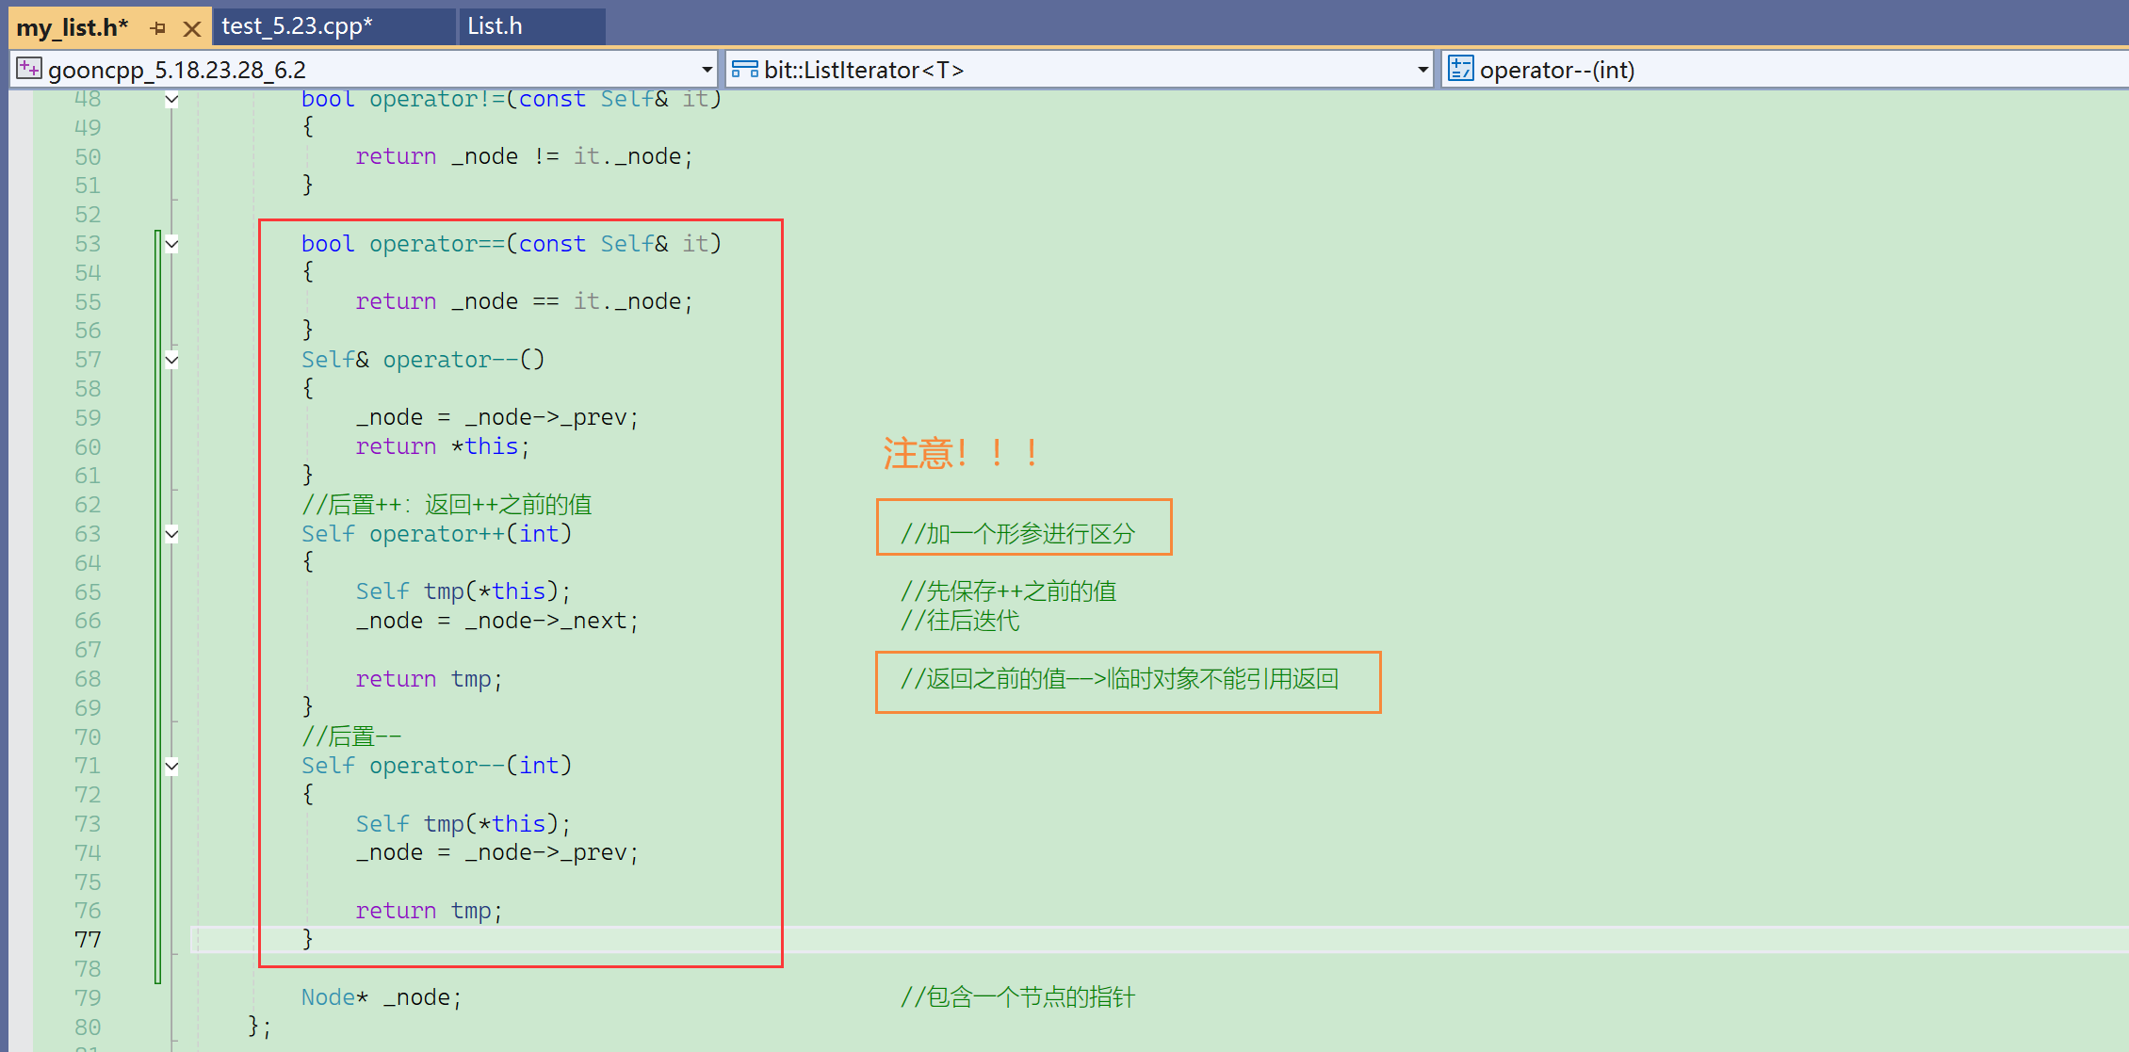The image size is (2129, 1052).
Task: Switch to the test_5.23.cpp tab
Action: tap(297, 26)
